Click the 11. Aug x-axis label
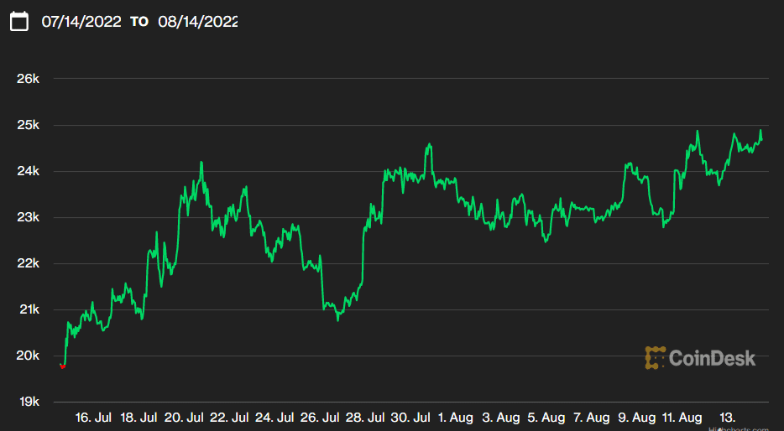The image size is (784, 431). [682, 418]
